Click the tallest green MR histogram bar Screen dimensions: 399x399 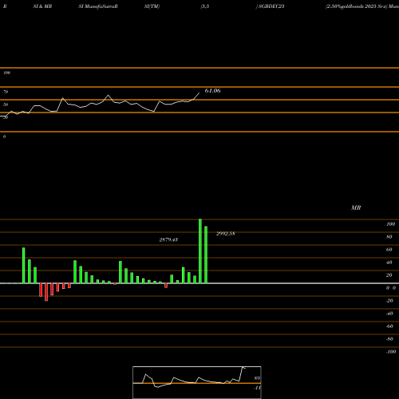(x=200, y=251)
